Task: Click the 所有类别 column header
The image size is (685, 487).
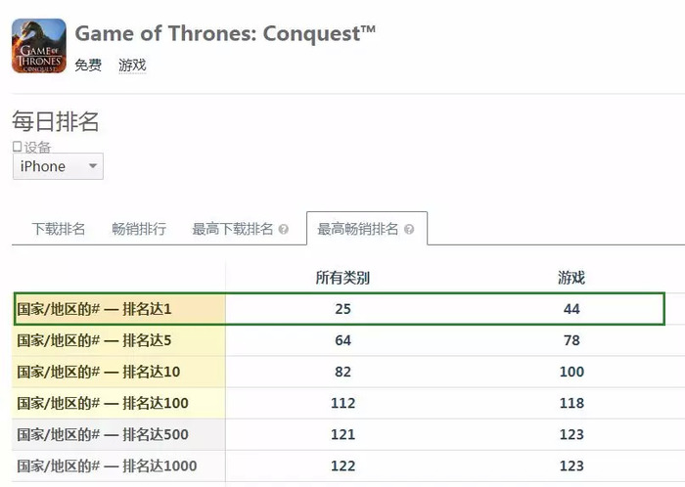Action: [x=342, y=278]
